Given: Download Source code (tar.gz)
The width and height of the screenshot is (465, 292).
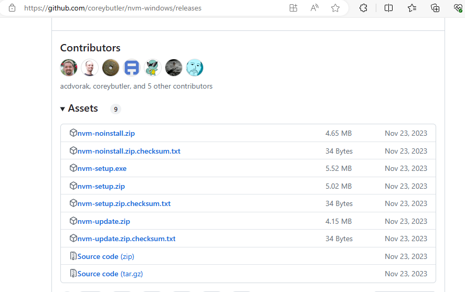Looking at the screenshot, I should click(110, 274).
